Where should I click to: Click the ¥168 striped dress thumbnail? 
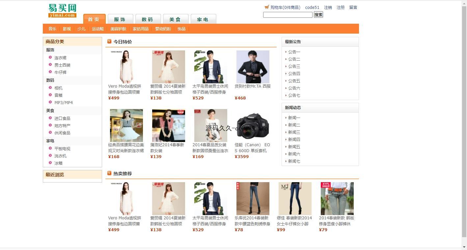point(126,125)
